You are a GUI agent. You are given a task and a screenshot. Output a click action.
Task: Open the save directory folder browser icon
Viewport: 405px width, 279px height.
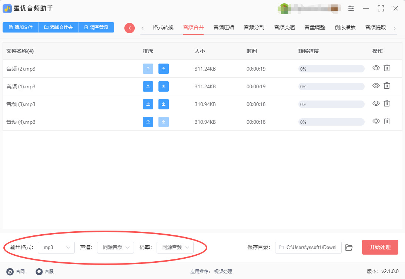tap(349, 248)
